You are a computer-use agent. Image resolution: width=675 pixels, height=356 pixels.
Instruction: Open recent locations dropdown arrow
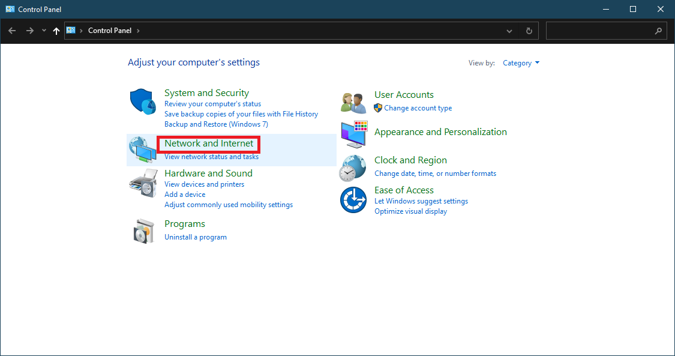coord(44,31)
